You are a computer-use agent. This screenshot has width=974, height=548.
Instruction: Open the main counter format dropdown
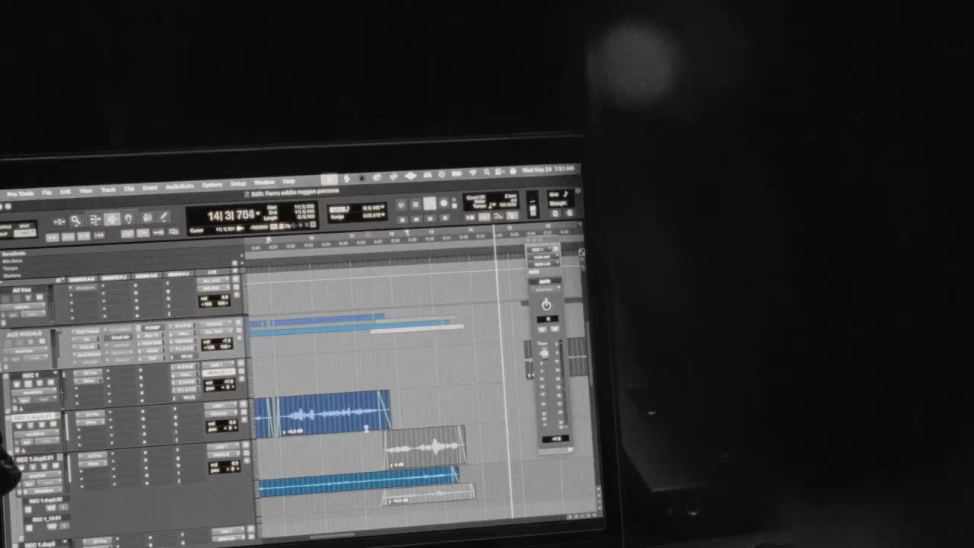pyautogui.click(x=258, y=214)
